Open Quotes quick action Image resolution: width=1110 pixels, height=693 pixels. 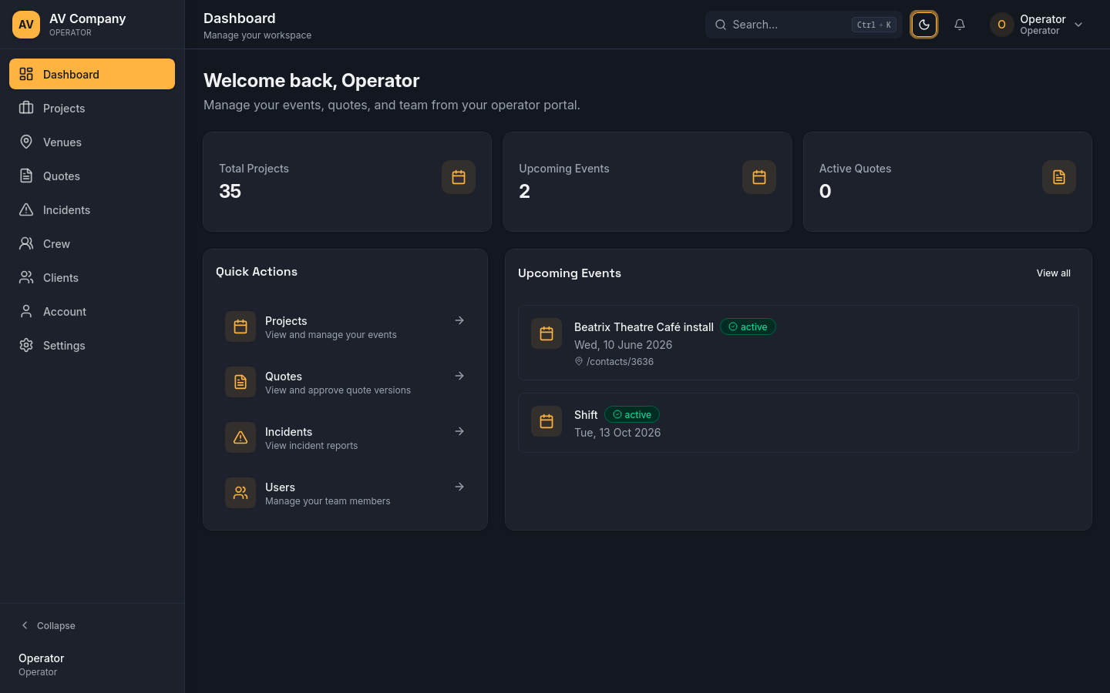(x=345, y=382)
